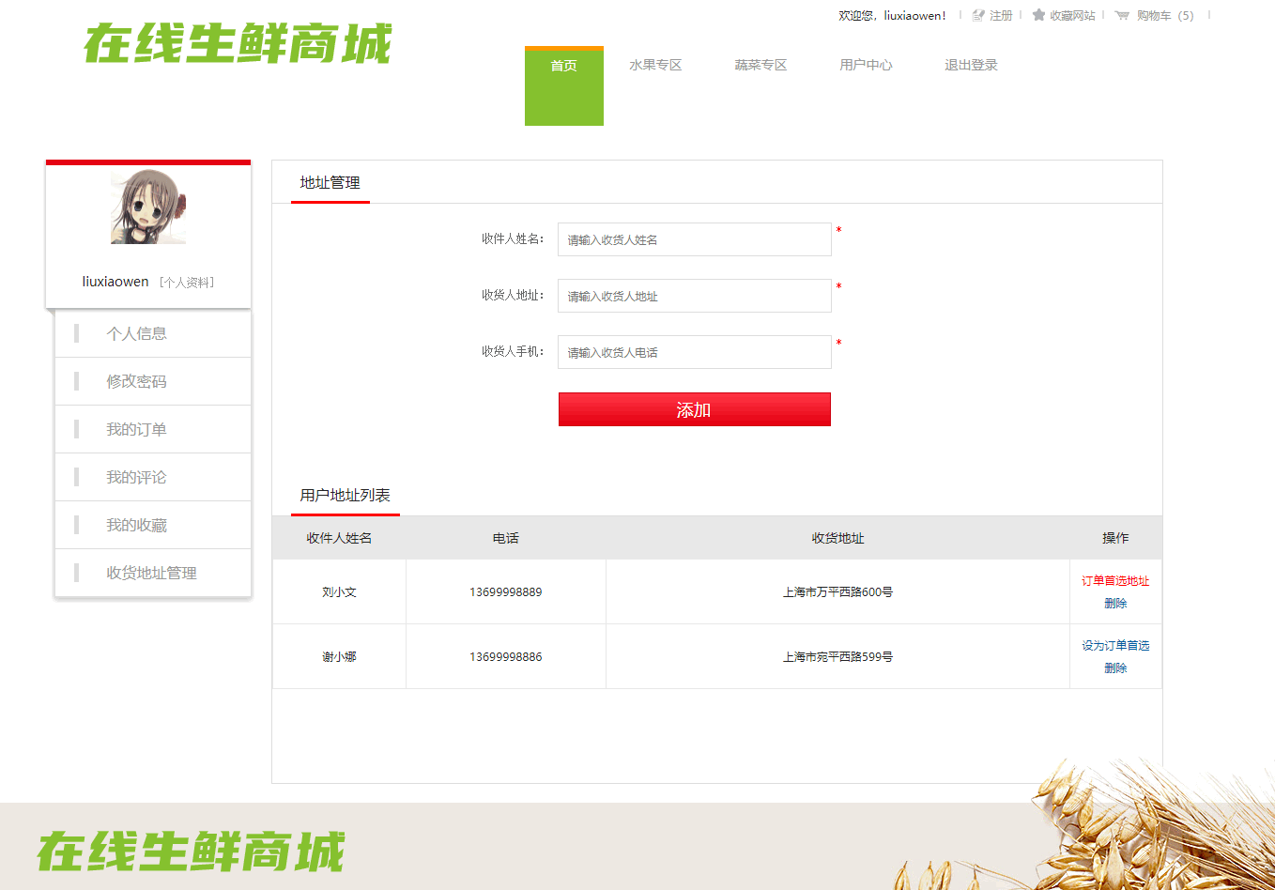Focus the 收货人手机 phone input field

pyautogui.click(x=695, y=352)
